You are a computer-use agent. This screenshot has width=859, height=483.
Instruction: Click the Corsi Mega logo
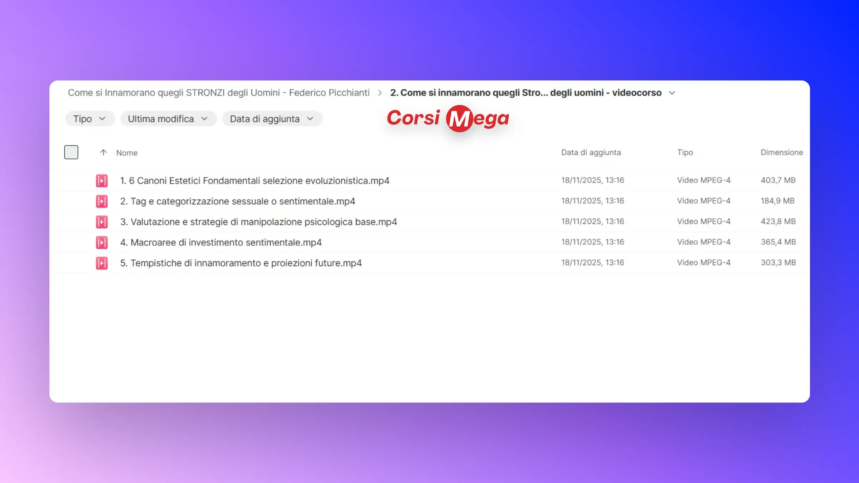coord(447,118)
